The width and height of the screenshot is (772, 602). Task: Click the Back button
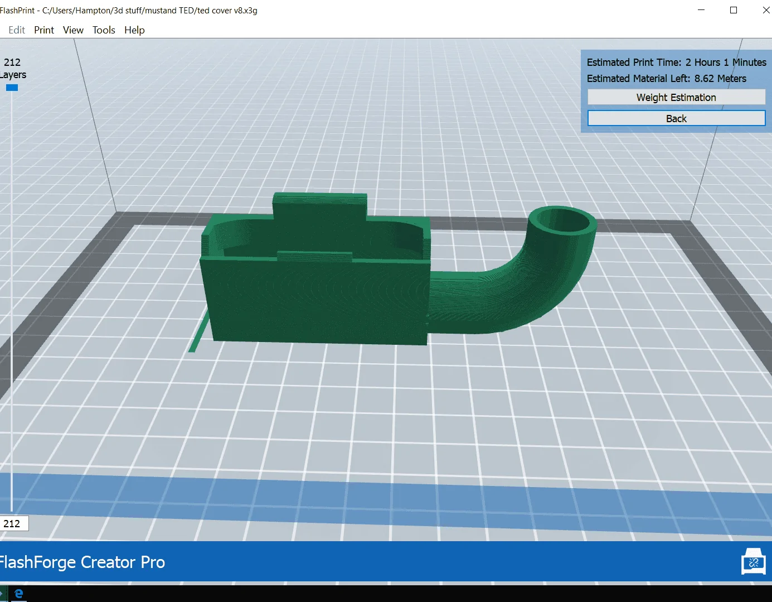click(x=676, y=118)
